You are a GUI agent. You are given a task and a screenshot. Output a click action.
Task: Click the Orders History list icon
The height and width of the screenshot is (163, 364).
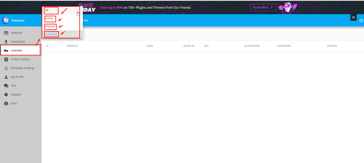pos(6,59)
